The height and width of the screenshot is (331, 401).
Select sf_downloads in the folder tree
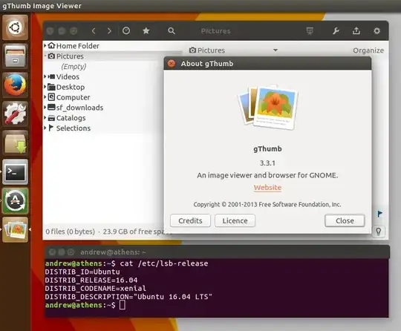pyautogui.click(x=79, y=108)
